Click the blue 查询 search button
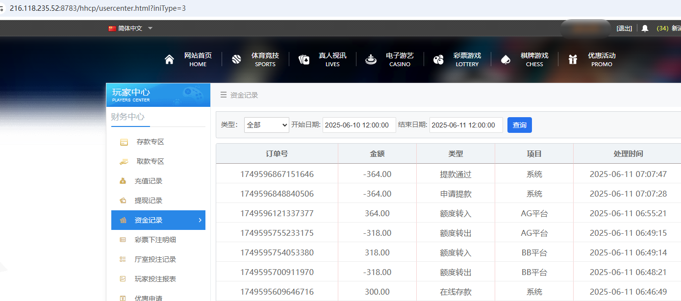 519,125
